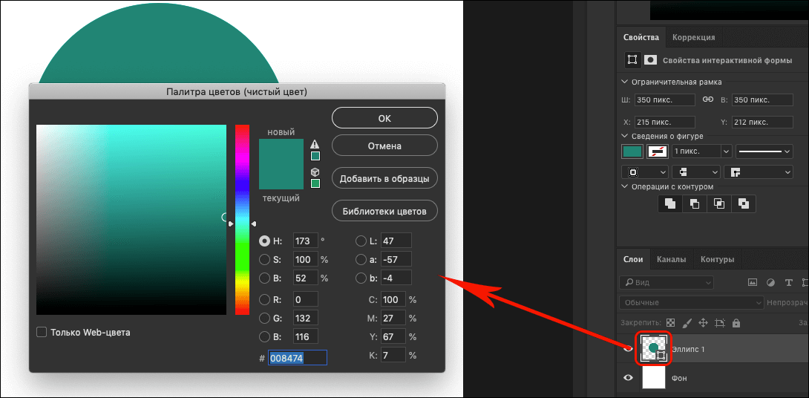The image size is (809, 398).
Task: Click the shape stroke color swatch
Action: (657, 151)
